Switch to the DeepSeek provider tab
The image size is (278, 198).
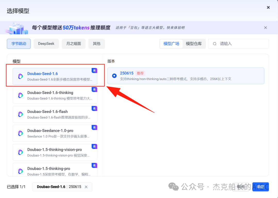tap(46, 44)
